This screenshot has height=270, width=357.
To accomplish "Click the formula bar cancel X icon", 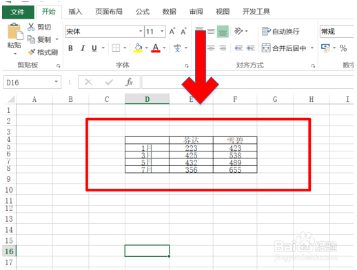I will point(88,82).
